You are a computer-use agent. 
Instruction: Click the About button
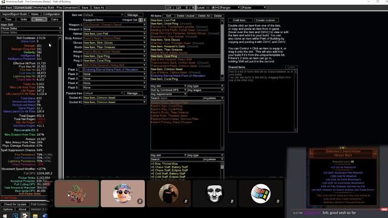point(22,210)
